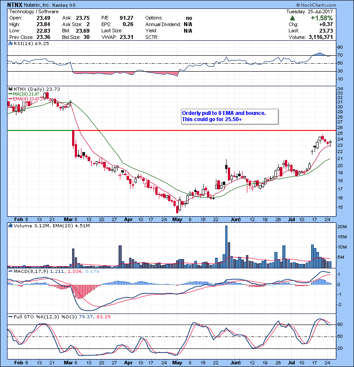Image resolution: width=354 pixels, height=367 pixels.
Task: Click the Ask price 23.75
Action: pos(83,18)
